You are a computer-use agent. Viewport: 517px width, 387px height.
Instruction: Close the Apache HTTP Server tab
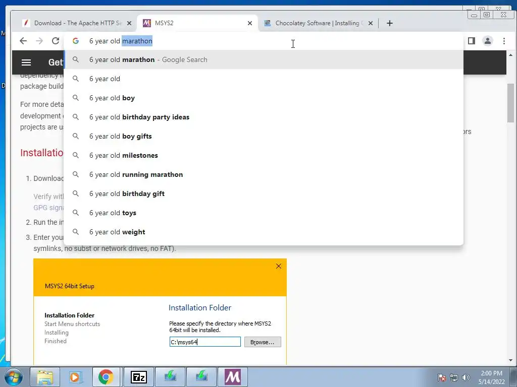[129, 23]
